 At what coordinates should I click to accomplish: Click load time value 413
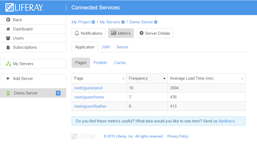tap(173, 106)
